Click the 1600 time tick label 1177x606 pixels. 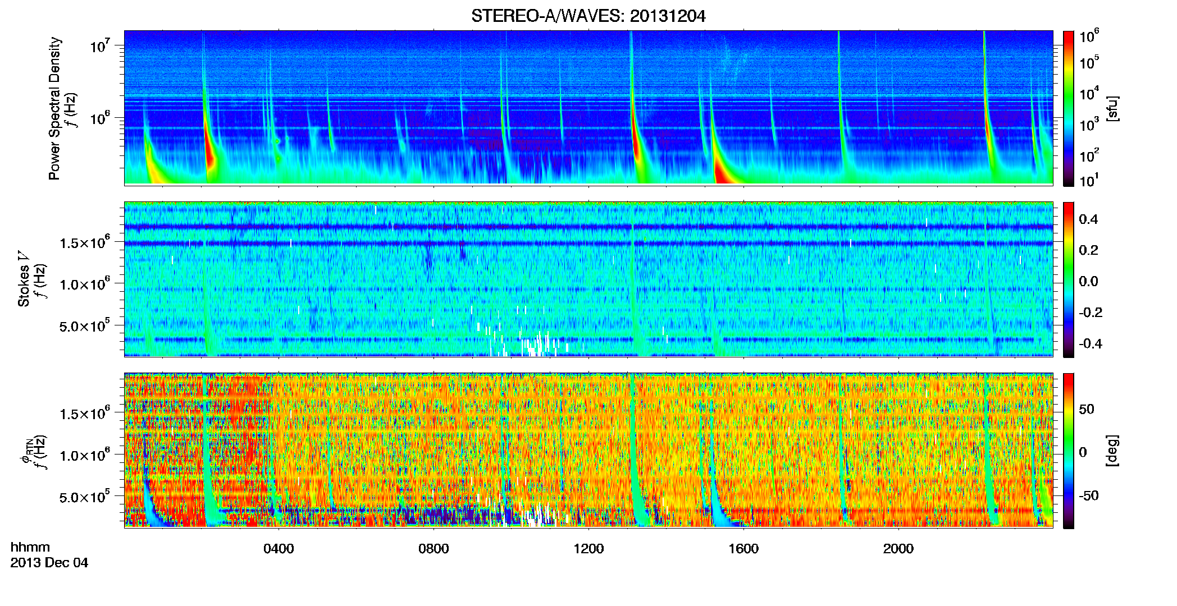tap(743, 549)
